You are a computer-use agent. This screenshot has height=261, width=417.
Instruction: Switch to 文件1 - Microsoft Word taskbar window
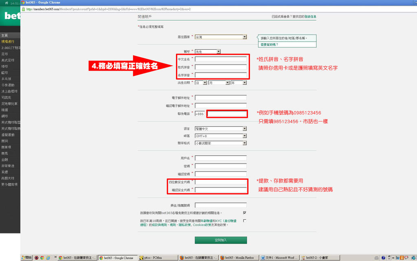click(x=279, y=258)
